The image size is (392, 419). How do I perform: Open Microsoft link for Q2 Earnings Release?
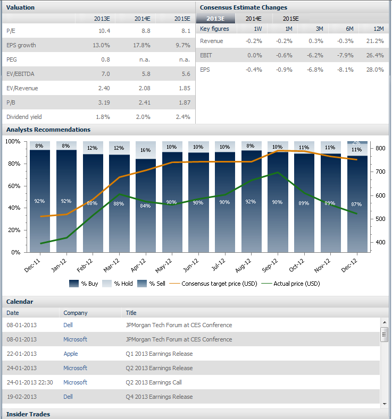75,368
